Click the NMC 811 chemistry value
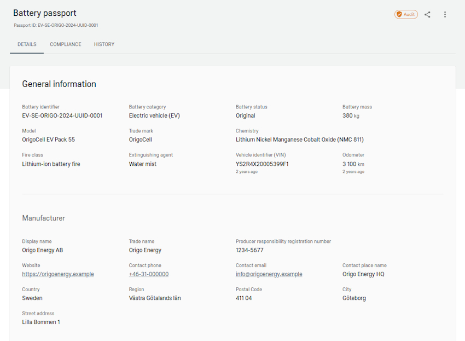Viewport: 465px width, 341px height. coord(299,140)
